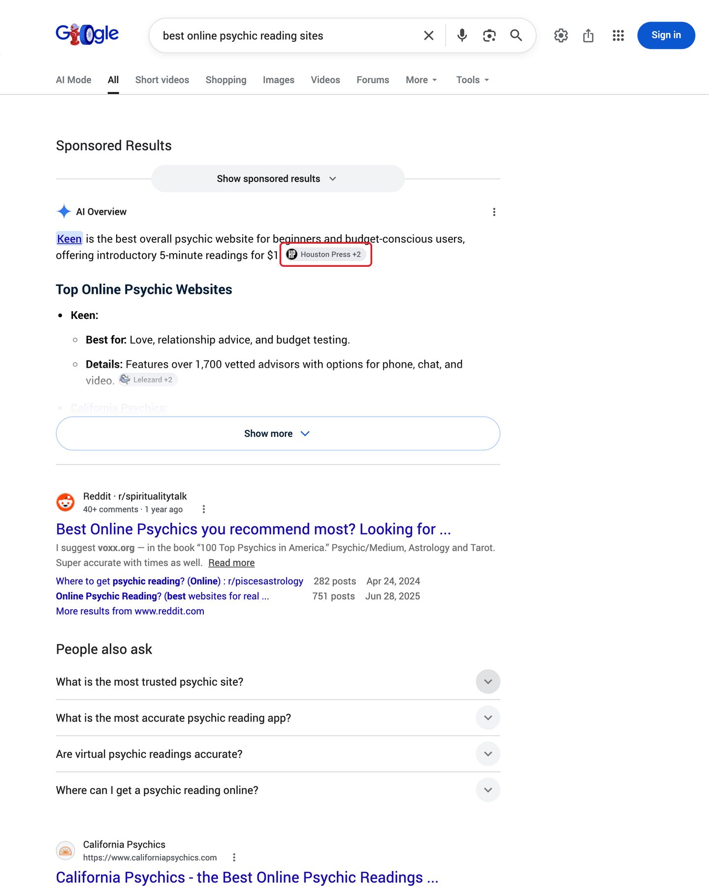Click the share icon in header
709x886 pixels.
click(x=588, y=35)
